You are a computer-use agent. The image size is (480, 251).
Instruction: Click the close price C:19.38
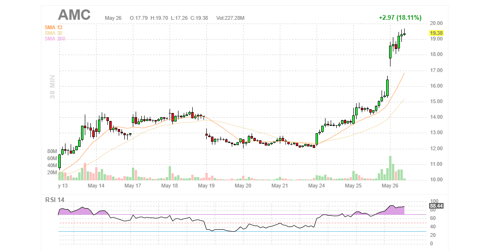tap(199, 18)
